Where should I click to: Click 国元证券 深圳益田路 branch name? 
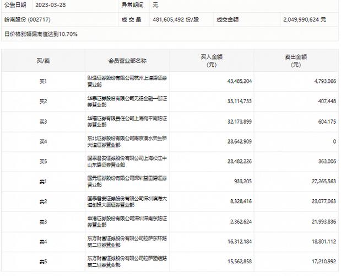pos(127,182)
